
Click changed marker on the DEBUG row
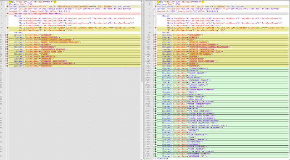pyautogui.click(x=156, y=63)
